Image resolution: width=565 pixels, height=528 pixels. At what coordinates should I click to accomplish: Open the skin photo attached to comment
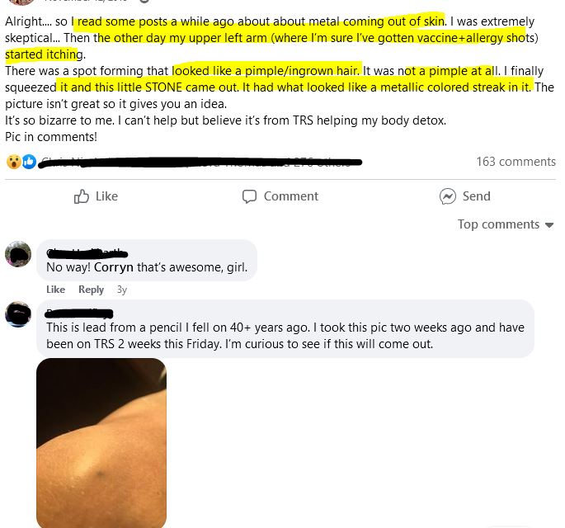[x=101, y=443]
